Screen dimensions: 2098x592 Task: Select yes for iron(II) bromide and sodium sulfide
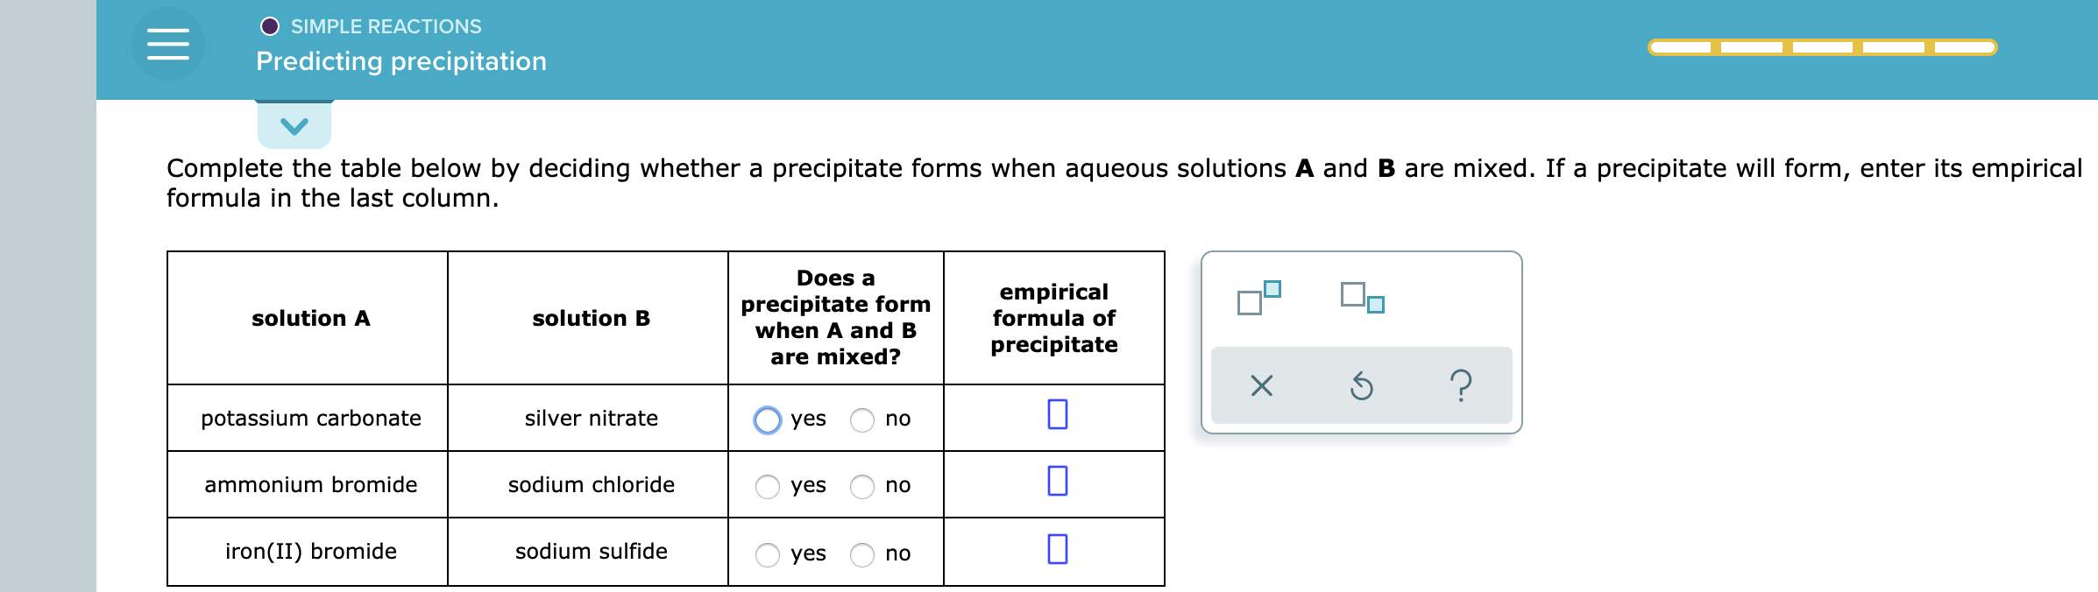click(x=768, y=551)
